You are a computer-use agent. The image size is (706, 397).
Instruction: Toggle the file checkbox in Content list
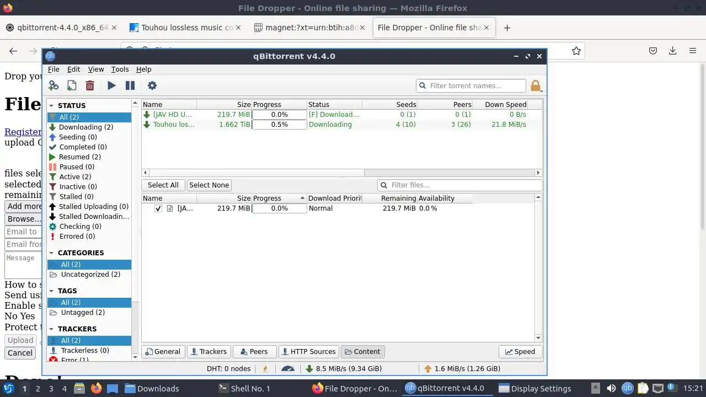coord(158,208)
